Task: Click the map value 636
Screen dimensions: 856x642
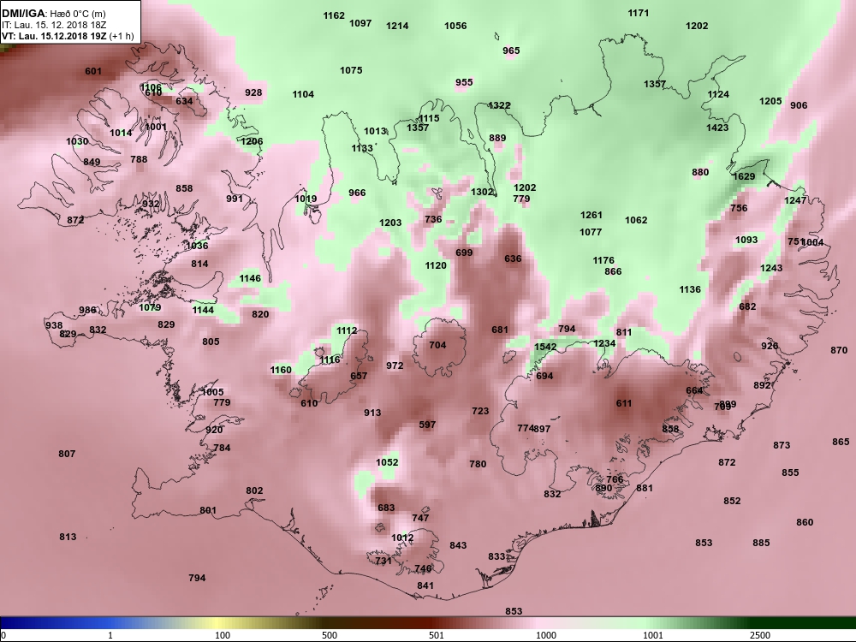Action: pyautogui.click(x=513, y=259)
